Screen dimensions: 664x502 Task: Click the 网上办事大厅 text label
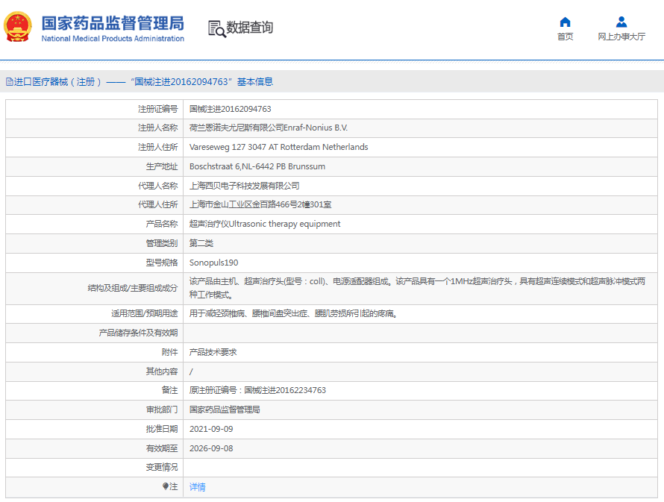click(x=621, y=37)
